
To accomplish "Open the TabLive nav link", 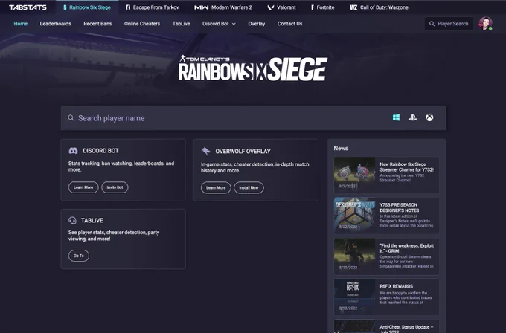I will point(181,24).
